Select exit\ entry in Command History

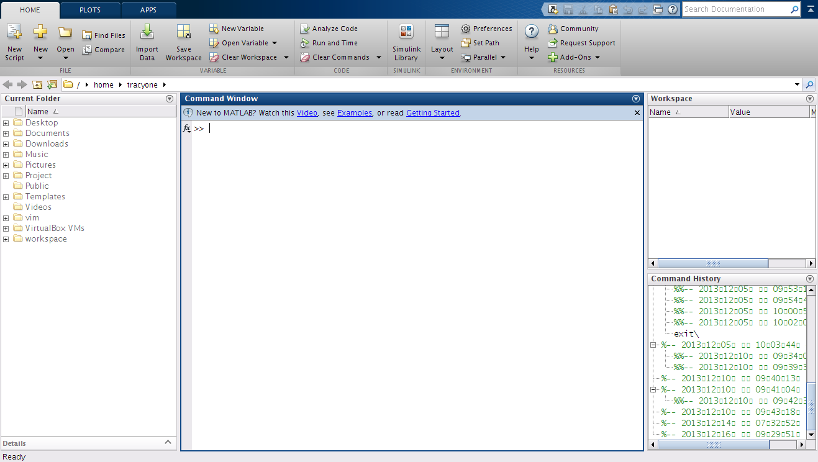[686, 334]
